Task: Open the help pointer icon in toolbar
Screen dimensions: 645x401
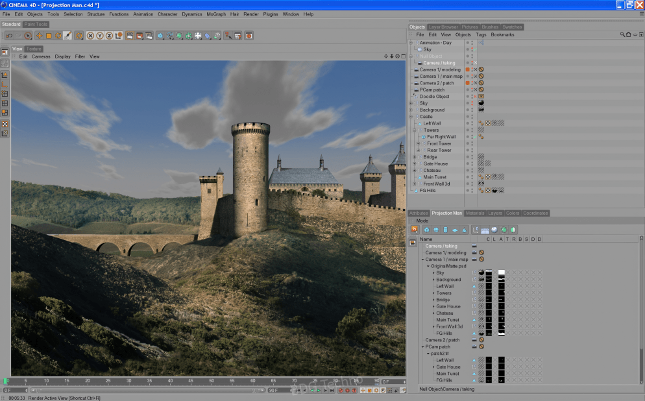Action: coord(228,36)
